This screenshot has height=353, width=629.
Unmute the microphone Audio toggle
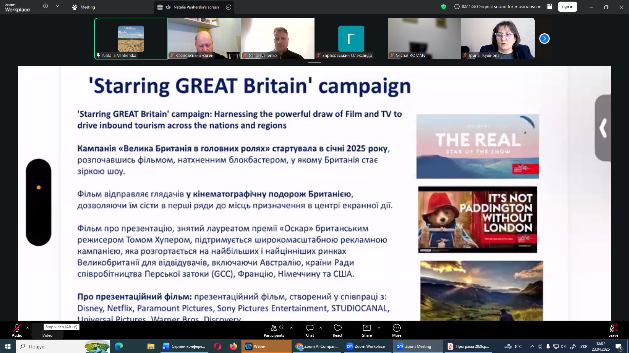pos(17,328)
